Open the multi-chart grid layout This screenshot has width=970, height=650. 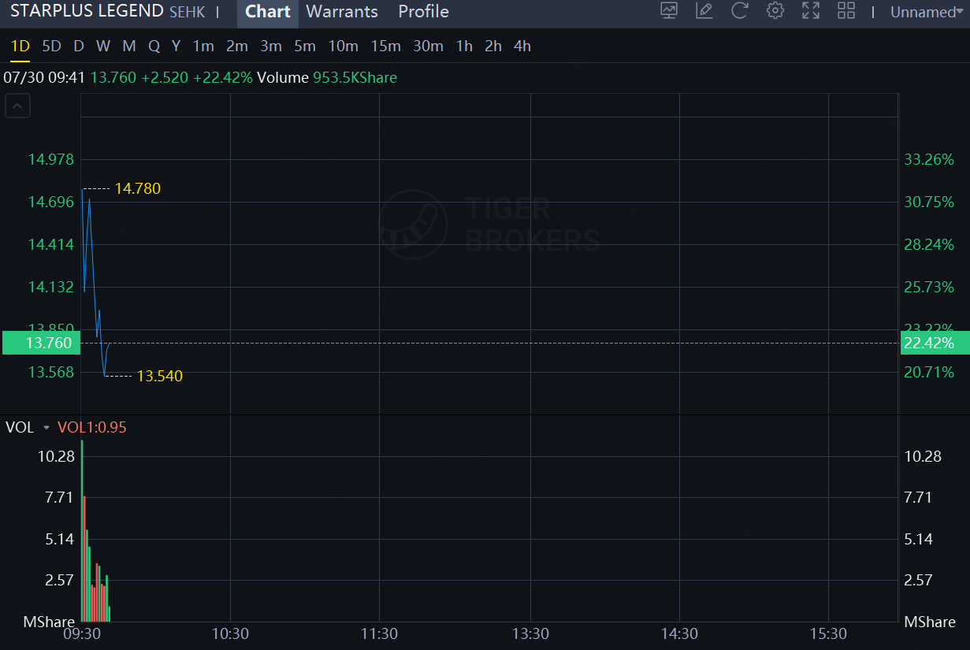click(846, 11)
